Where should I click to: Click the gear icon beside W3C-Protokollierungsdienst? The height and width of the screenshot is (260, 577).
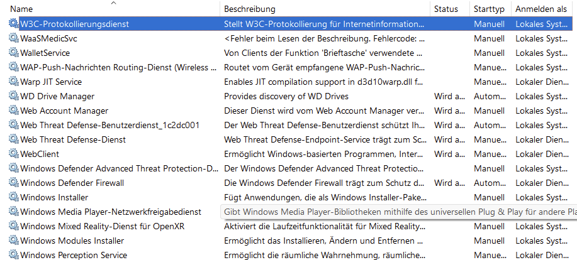pos(14,24)
